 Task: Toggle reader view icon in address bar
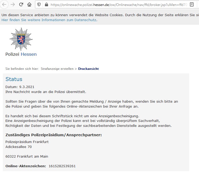pyautogui.click(x=191, y=4)
